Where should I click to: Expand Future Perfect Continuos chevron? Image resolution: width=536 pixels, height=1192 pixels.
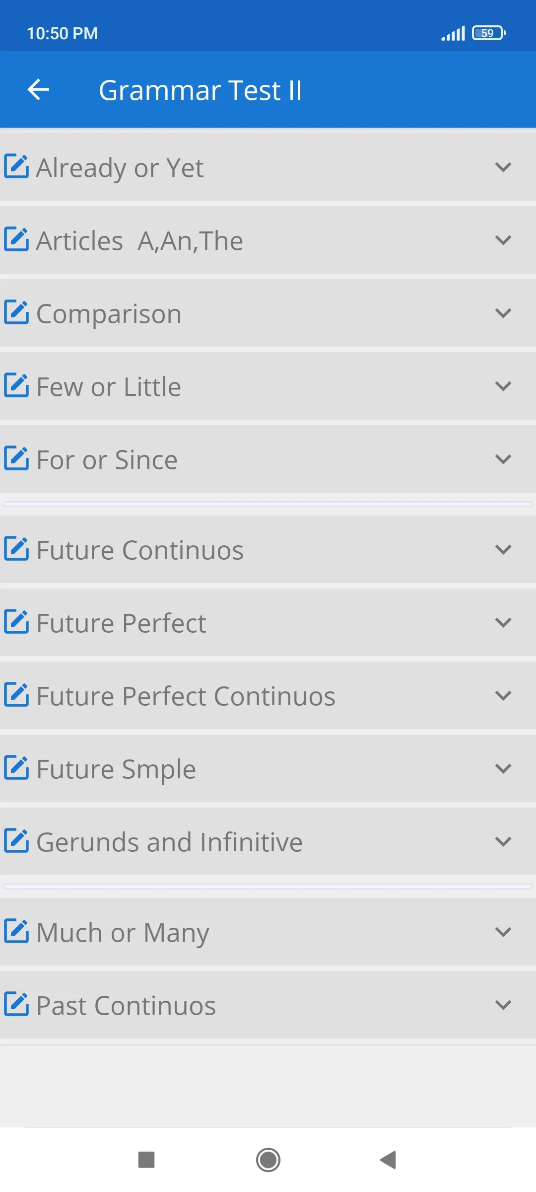503,696
